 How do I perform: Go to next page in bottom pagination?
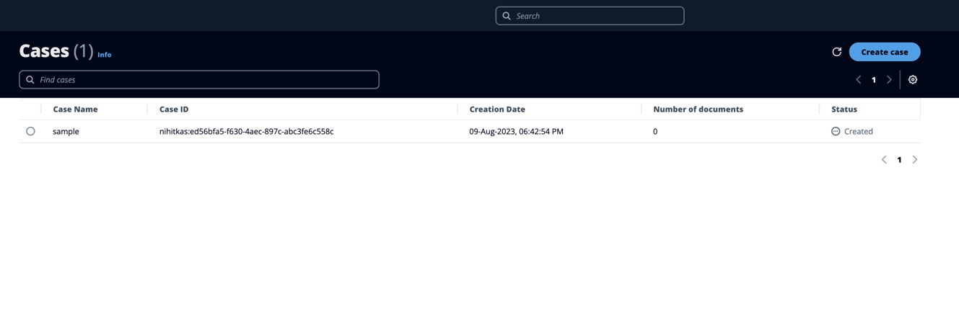pos(915,160)
